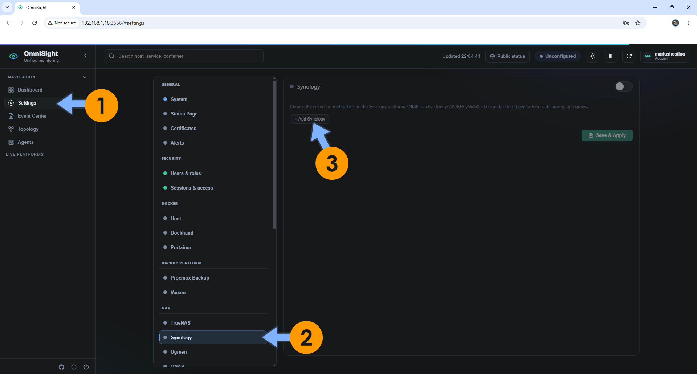Click the Save & Apply button
Image resolution: width=697 pixels, height=374 pixels.
(607, 135)
